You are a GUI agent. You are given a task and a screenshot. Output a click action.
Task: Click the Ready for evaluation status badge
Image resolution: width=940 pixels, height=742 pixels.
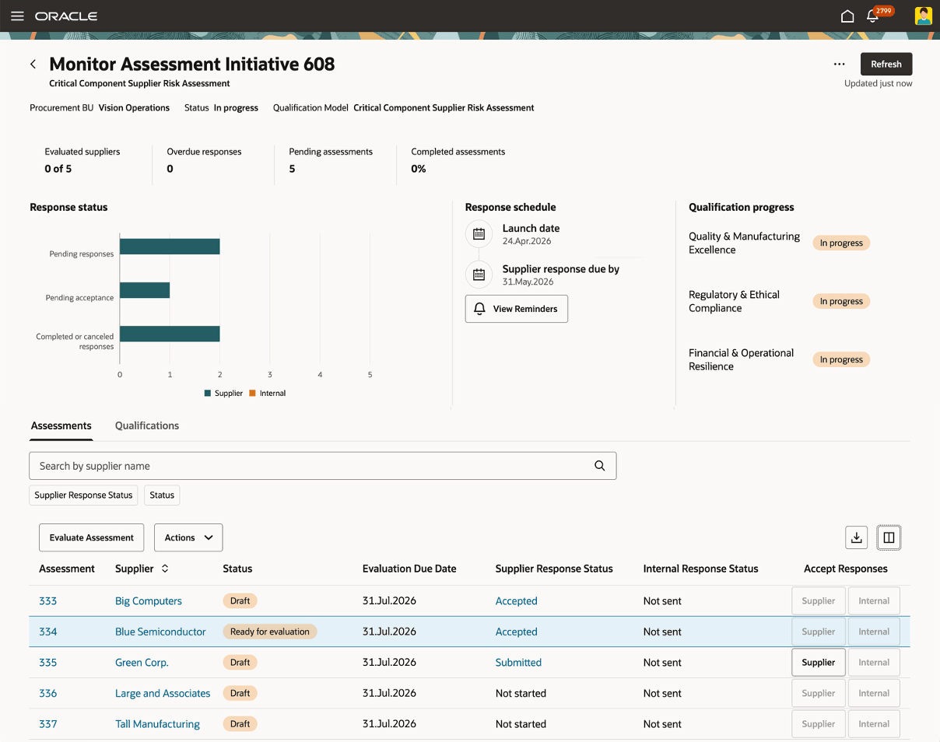click(x=270, y=632)
